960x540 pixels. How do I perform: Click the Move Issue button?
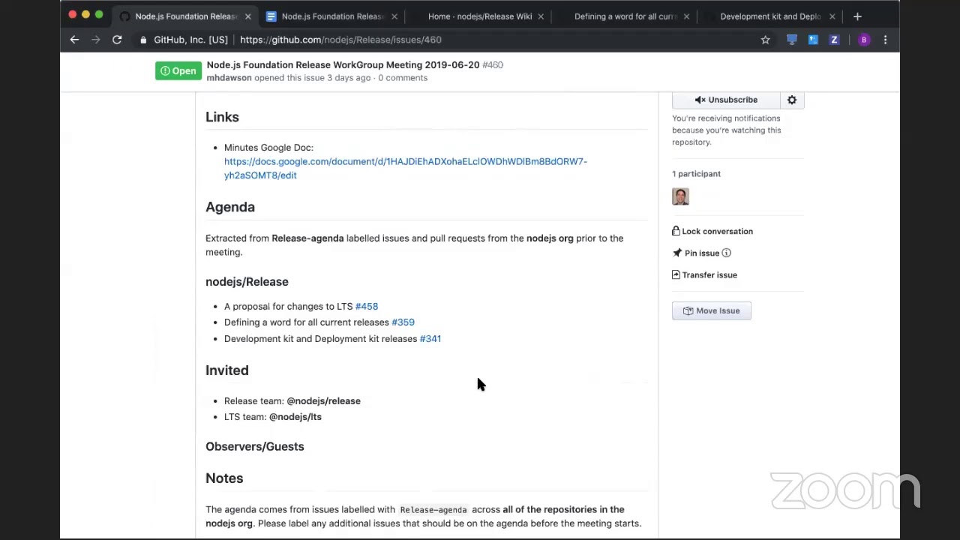click(x=711, y=310)
